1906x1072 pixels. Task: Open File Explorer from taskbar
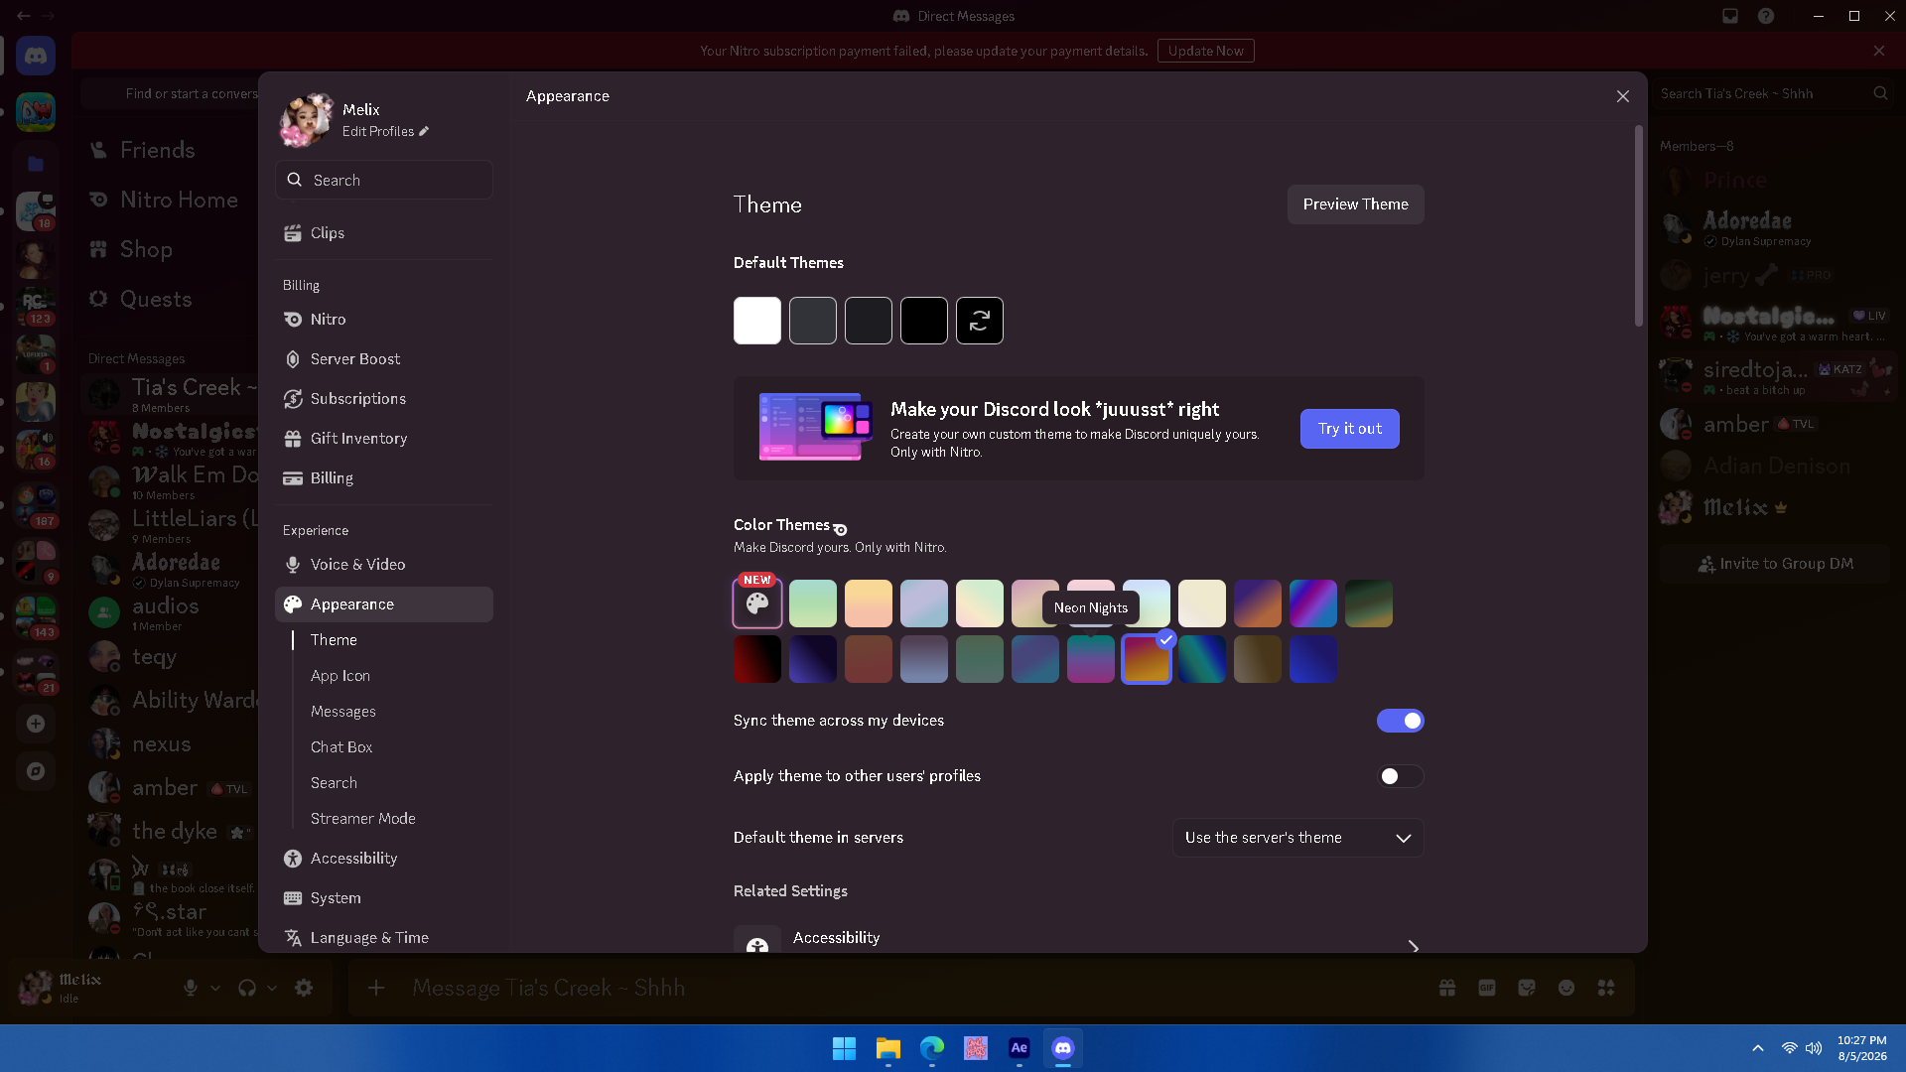point(887,1048)
